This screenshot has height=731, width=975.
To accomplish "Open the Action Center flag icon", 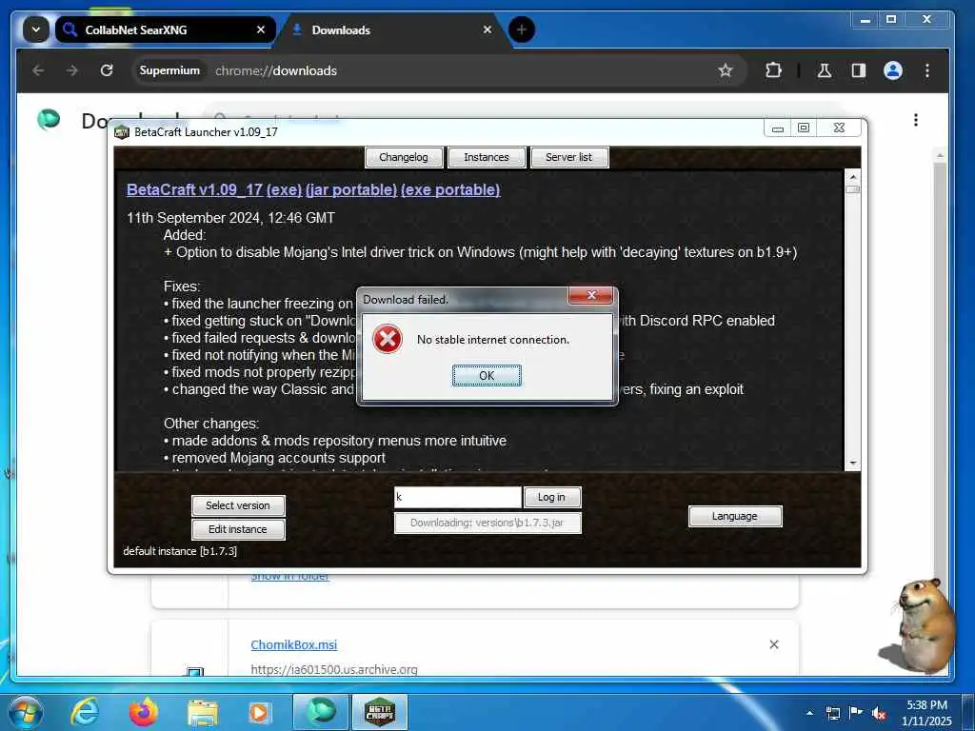I will pos(856,713).
